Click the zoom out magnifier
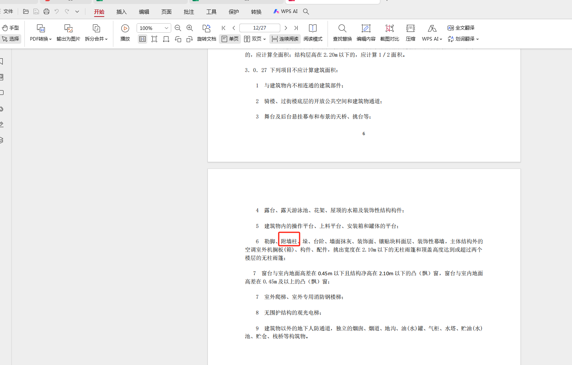This screenshot has width=572, height=365. point(178,28)
